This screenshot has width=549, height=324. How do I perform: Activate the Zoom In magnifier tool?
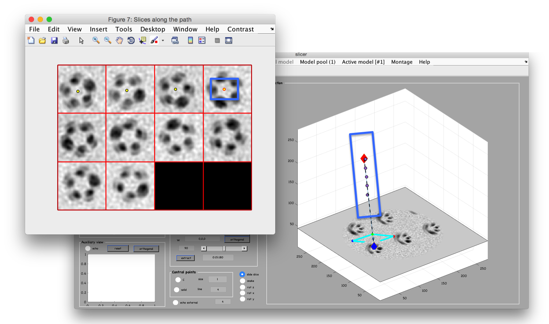pos(96,40)
